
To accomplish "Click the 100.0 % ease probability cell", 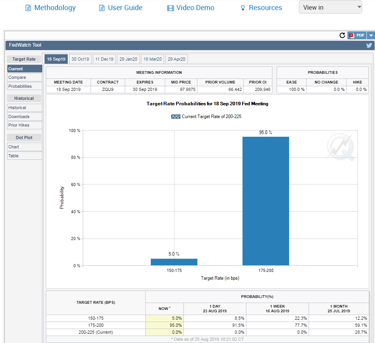I will 291,89.
